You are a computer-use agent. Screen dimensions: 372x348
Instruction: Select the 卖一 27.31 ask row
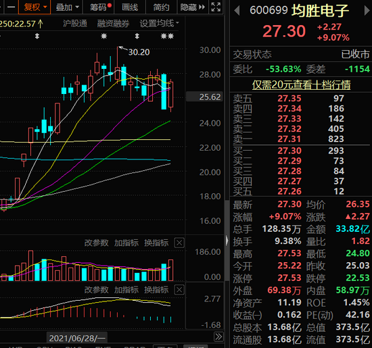[301, 139]
